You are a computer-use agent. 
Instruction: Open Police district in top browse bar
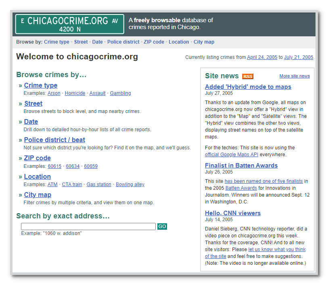[123, 42]
